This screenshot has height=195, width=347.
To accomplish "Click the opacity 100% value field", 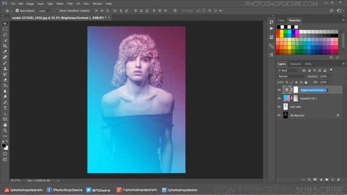I will pos(324,76).
